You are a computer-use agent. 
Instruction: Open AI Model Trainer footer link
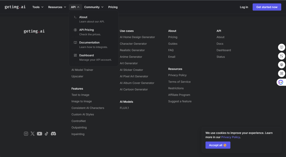(x=82, y=70)
